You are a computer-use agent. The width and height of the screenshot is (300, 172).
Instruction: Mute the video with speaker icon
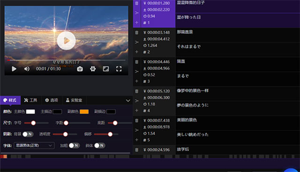(27, 69)
